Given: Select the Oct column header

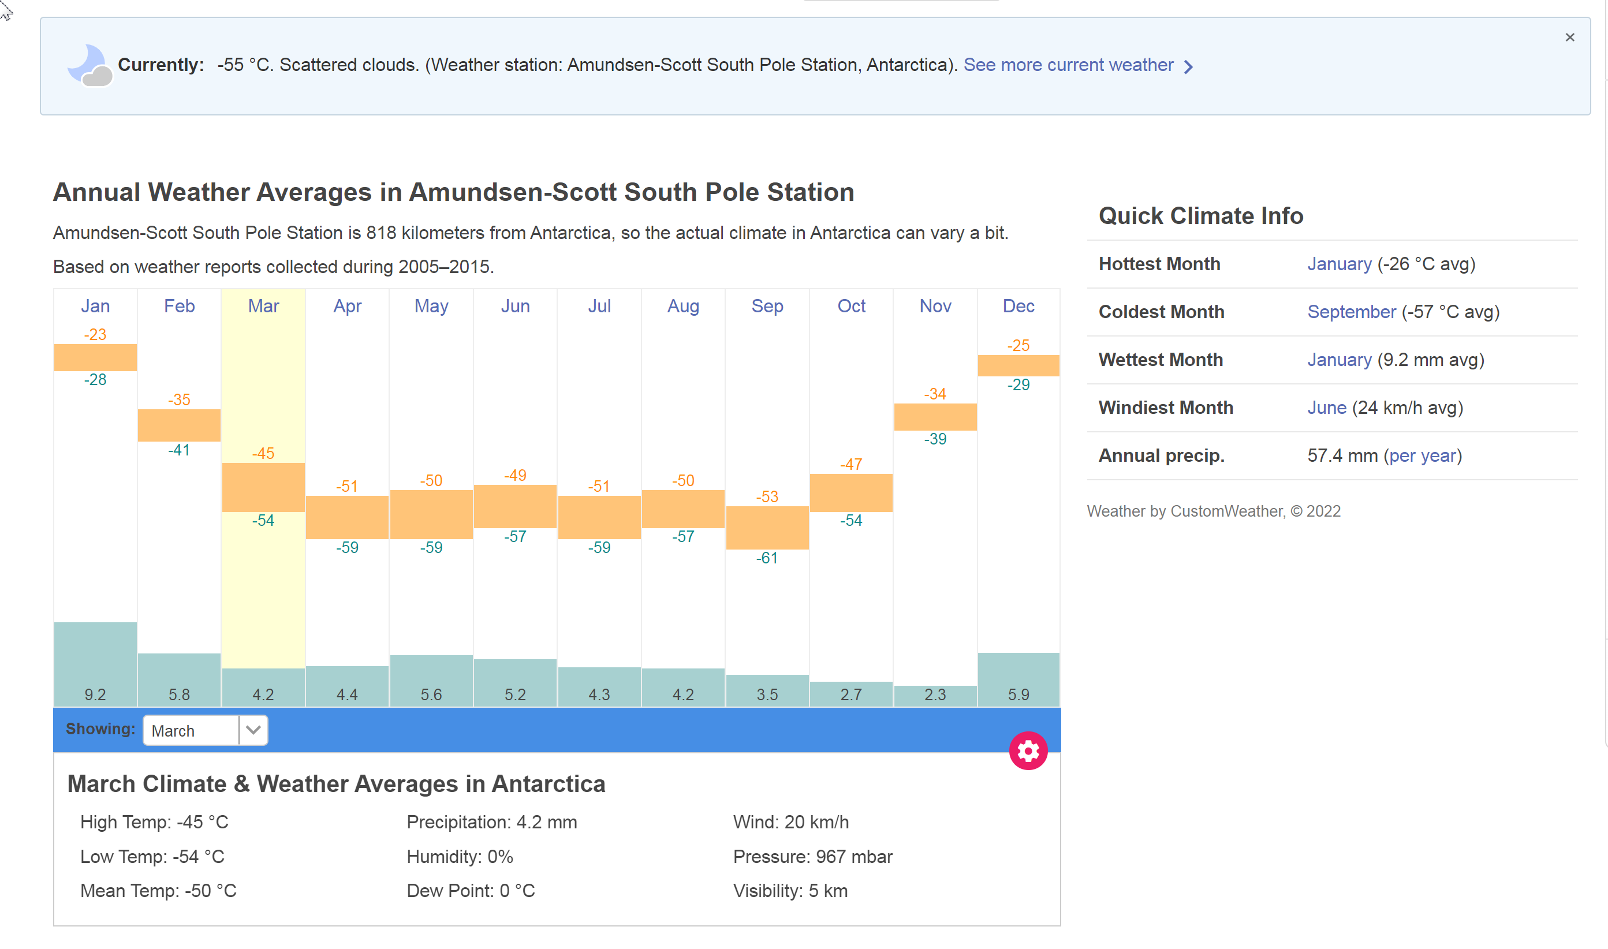Looking at the screenshot, I should [851, 306].
